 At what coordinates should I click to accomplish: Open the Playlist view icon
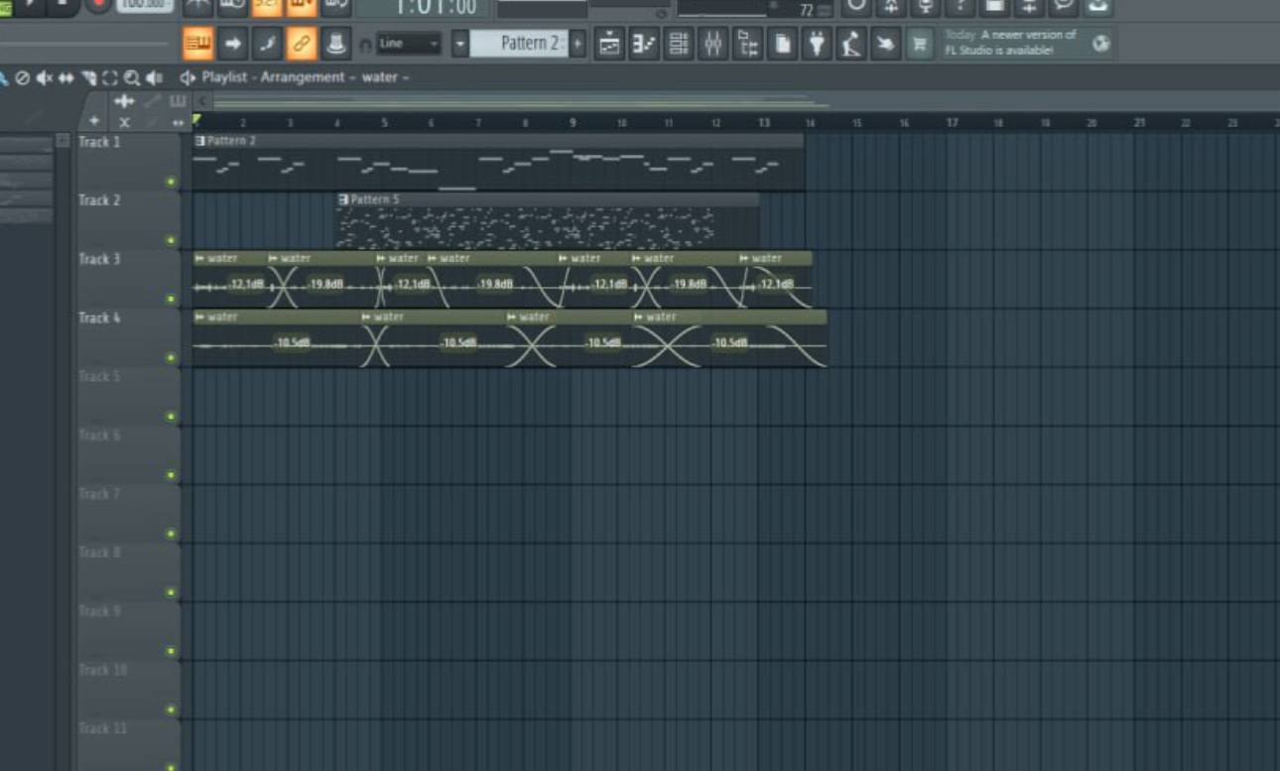point(610,44)
